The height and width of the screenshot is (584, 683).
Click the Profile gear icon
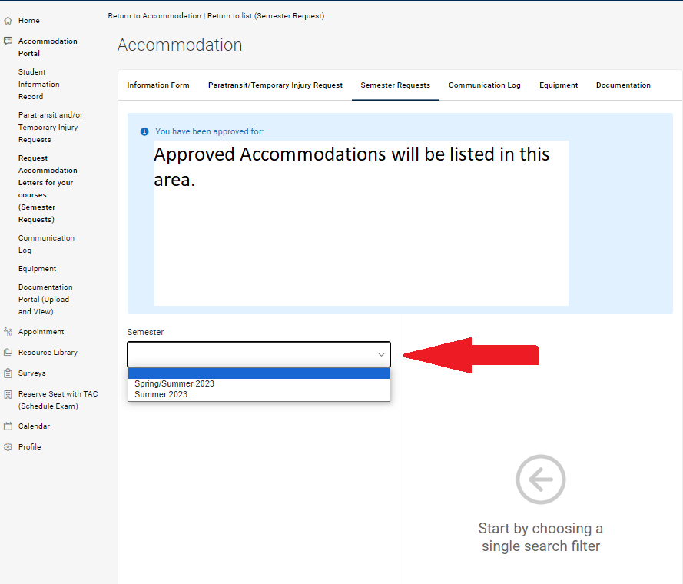(10, 446)
